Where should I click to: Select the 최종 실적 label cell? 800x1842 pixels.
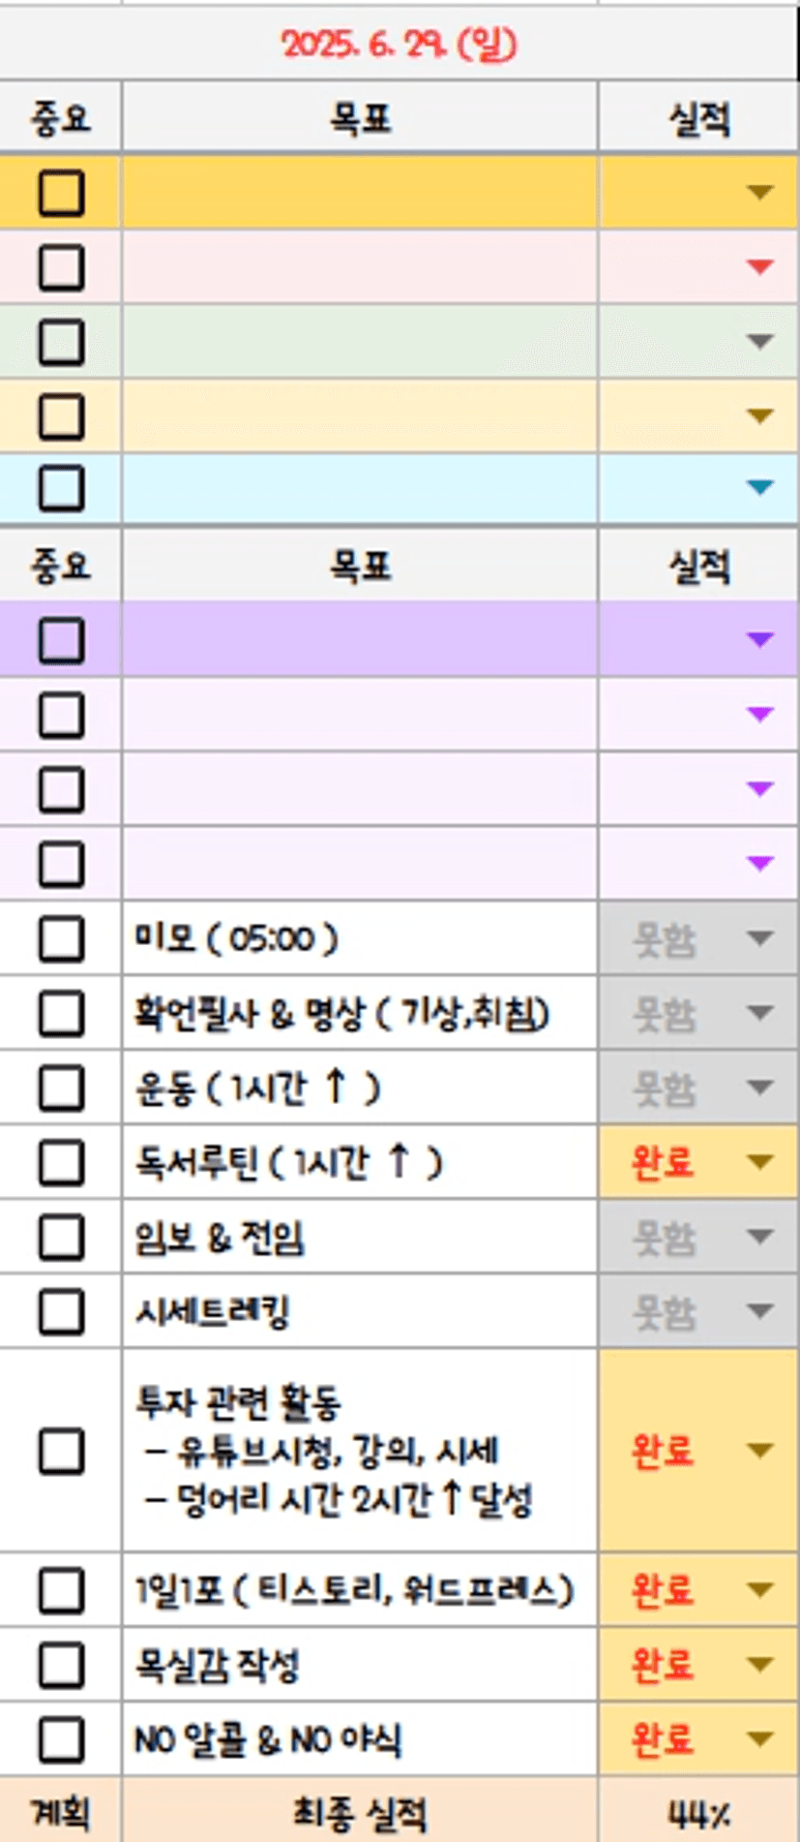[x=360, y=1812]
